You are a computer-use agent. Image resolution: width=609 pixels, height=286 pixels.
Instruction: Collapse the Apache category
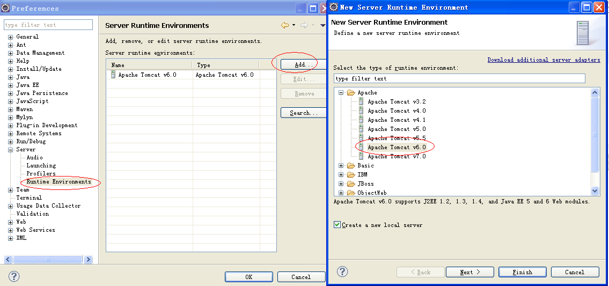coord(341,92)
